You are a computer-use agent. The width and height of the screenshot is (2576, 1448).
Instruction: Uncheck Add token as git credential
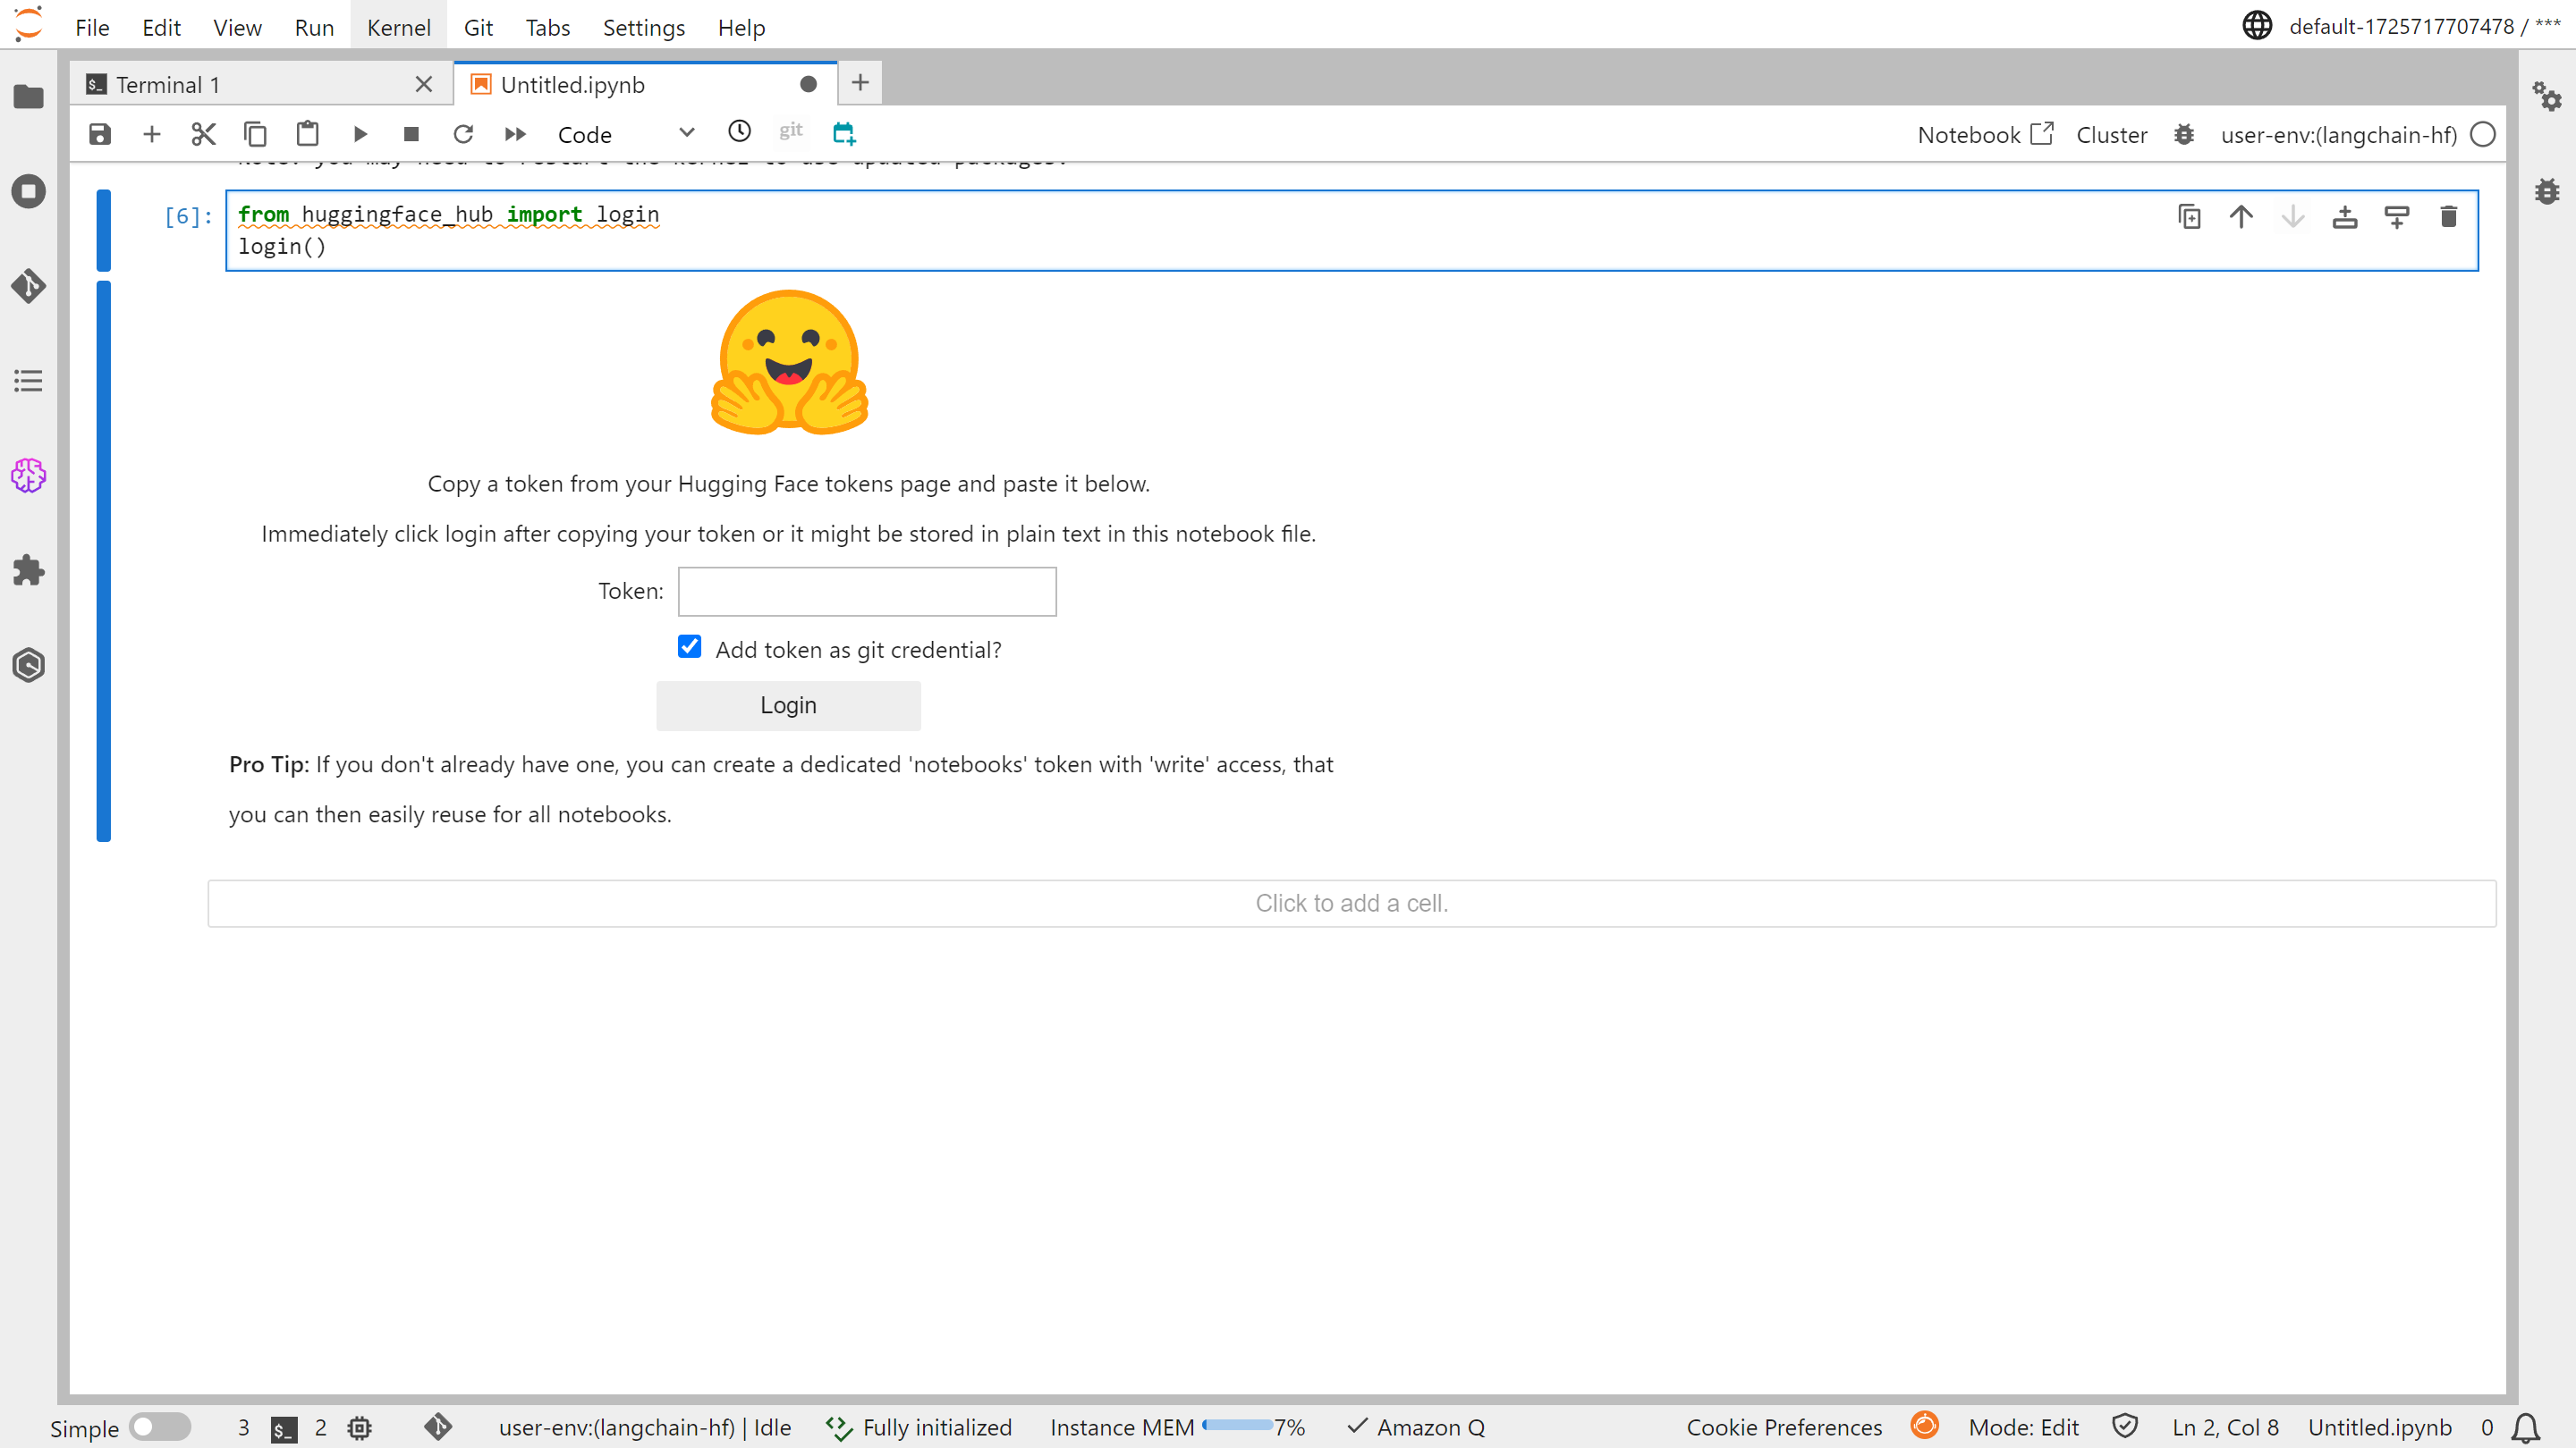click(690, 647)
